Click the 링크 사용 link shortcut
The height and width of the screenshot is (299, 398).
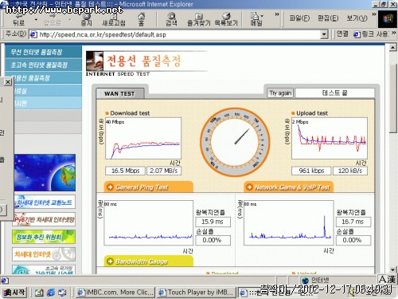coord(371,34)
